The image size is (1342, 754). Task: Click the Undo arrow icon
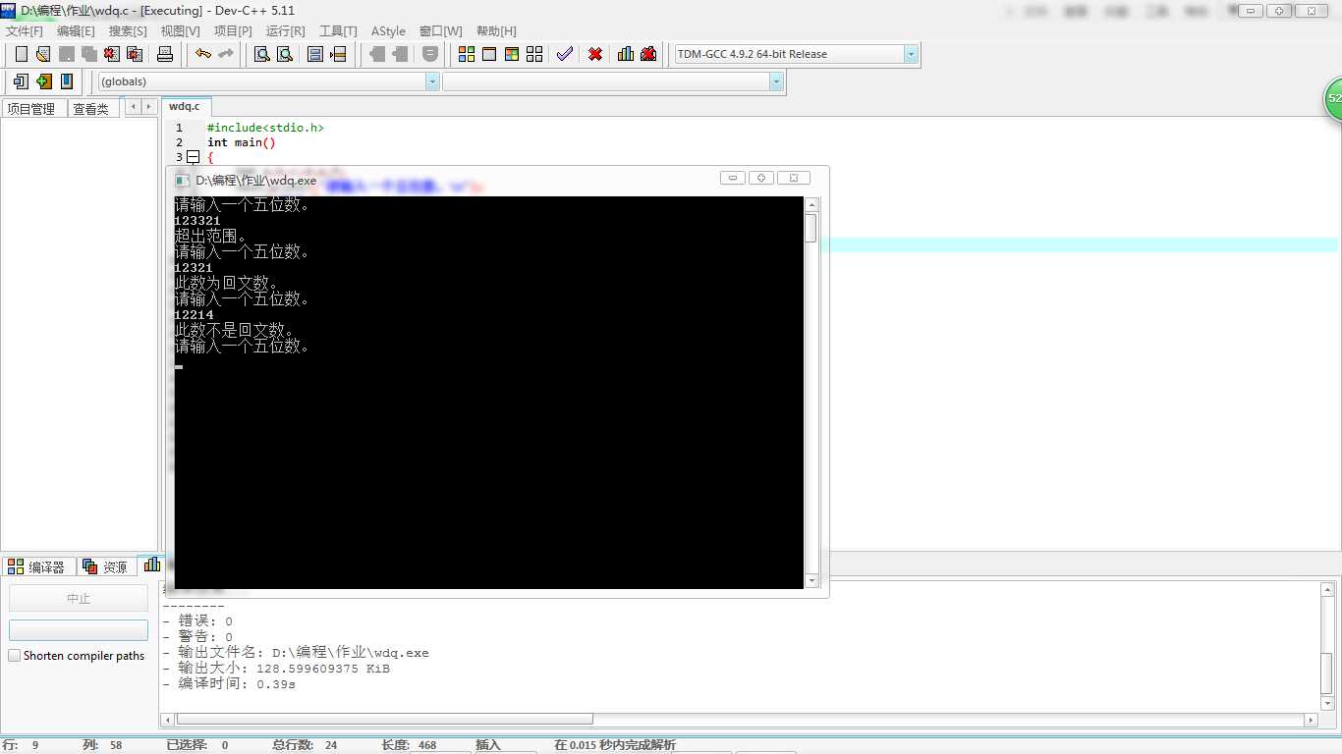(x=203, y=54)
